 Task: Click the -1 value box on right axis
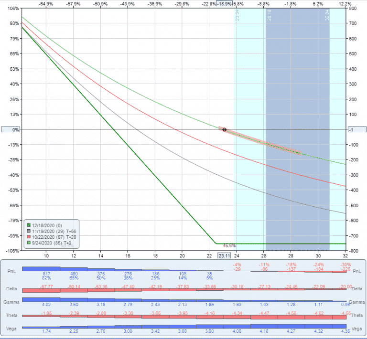click(355, 129)
